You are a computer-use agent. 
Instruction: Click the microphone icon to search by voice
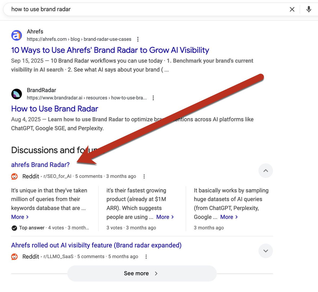coord(308,9)
